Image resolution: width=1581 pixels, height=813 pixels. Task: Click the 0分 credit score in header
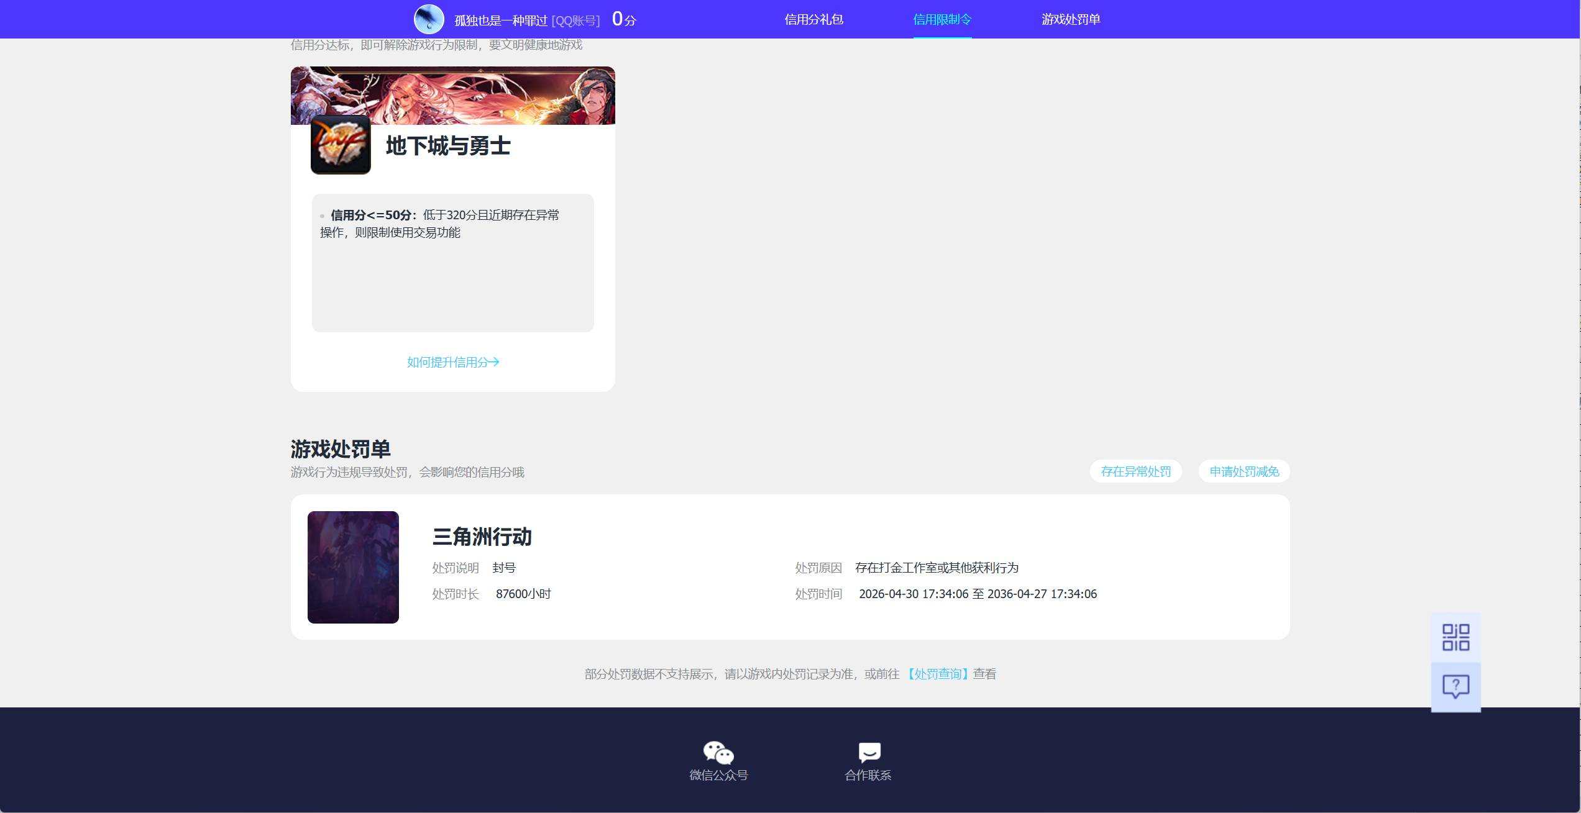coord(624,19)
